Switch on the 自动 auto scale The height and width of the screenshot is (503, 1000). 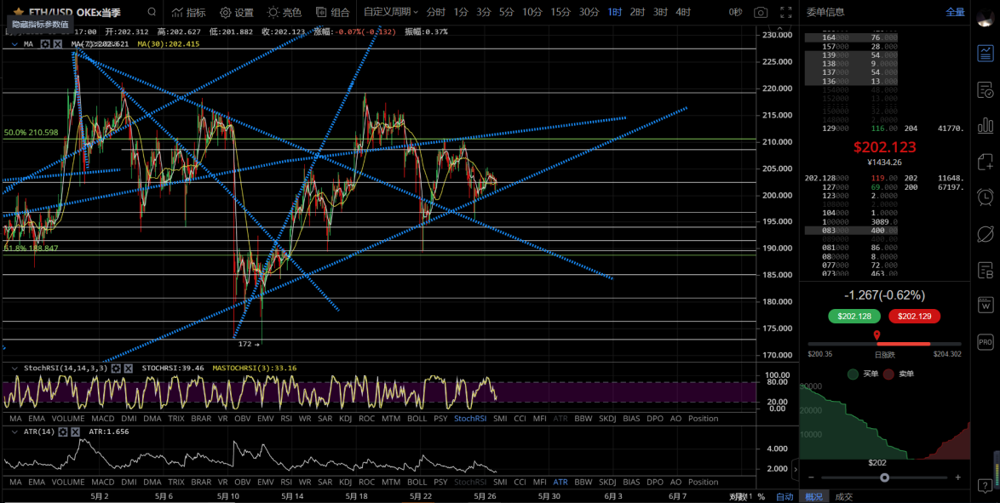coord(784,496)
